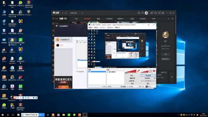Open the Douyu messages chat icon
The width and height of the screenshot is (208, 117).
click(x=159, y=13)
